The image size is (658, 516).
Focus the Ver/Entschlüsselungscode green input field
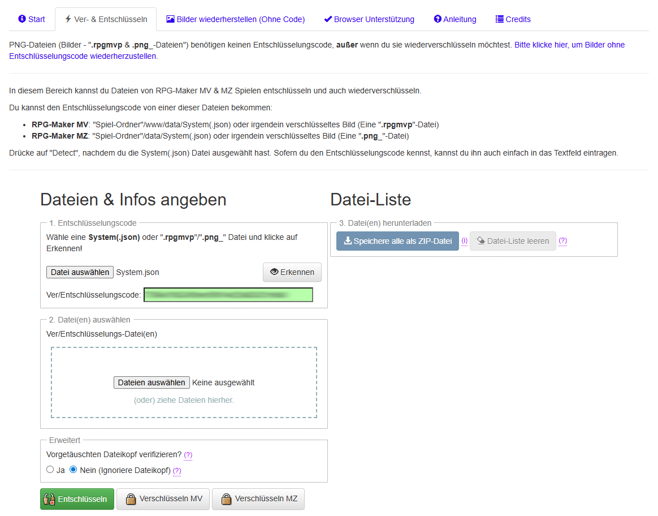[228, 295]
